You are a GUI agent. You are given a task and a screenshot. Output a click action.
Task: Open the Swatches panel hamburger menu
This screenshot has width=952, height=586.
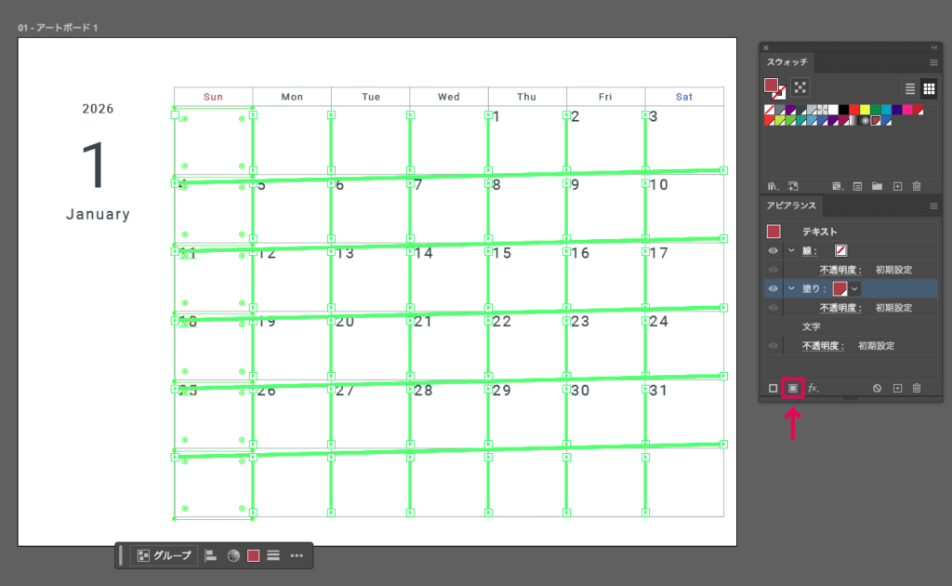(933, 62)
